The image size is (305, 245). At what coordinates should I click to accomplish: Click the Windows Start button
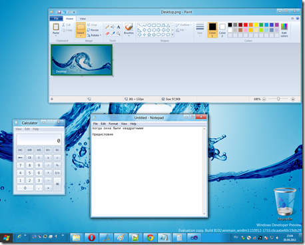click(x=6, y=238)
